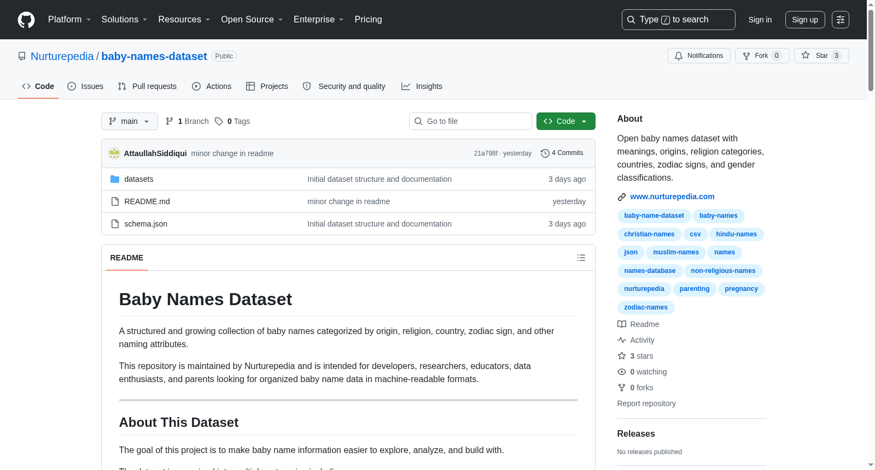
Task: Switch to the Code tab
Action: point(38,86)
